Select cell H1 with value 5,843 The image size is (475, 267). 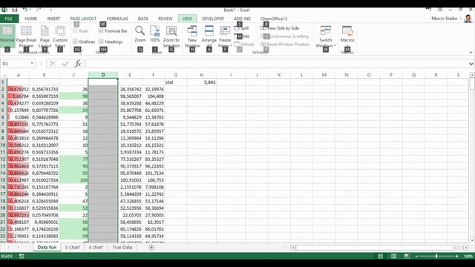(201, 82)
